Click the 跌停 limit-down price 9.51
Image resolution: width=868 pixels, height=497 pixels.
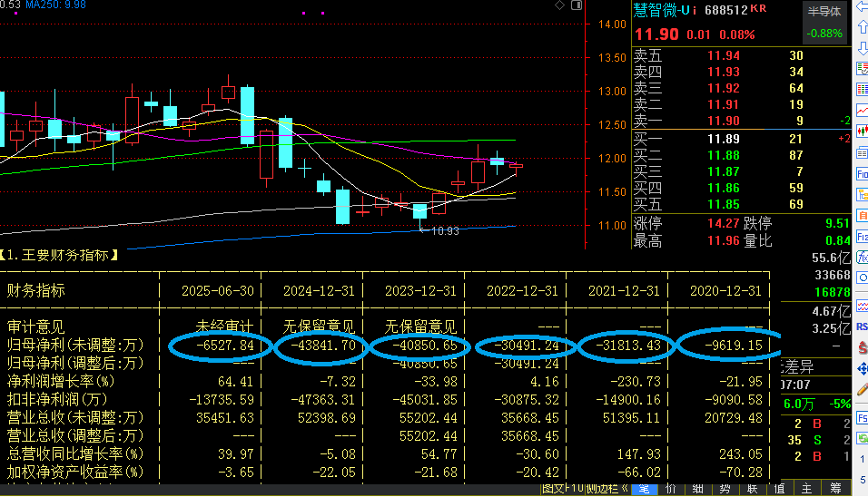pyautogui.click(x=837, y=223)
